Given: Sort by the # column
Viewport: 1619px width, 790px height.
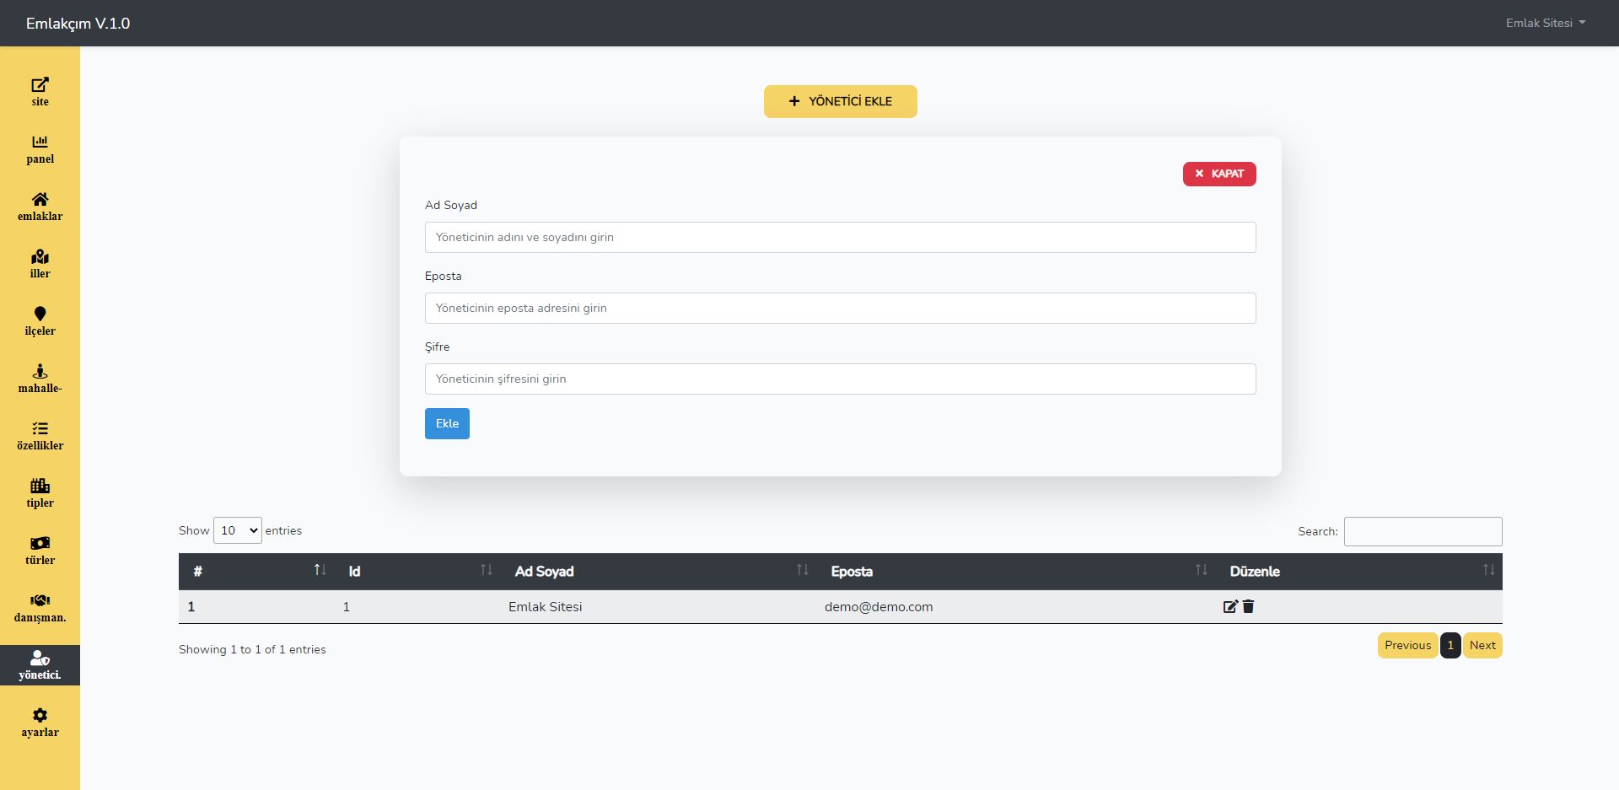Looking at the screenshot, I should click(x=258, y=571).
